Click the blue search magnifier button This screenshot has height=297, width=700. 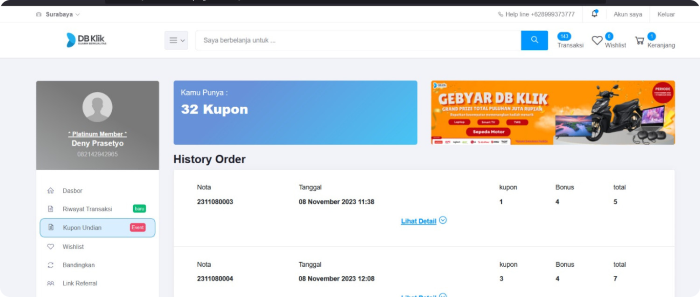click(x=534, y=40)
